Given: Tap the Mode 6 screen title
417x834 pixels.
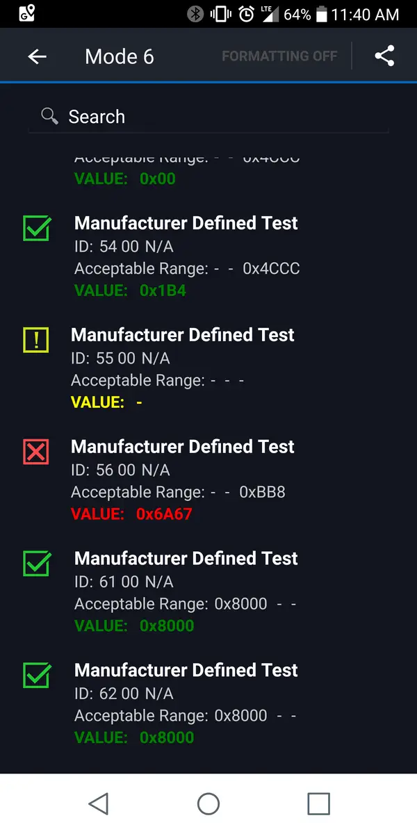Looking at the screenshot, I should coord(120,56).
